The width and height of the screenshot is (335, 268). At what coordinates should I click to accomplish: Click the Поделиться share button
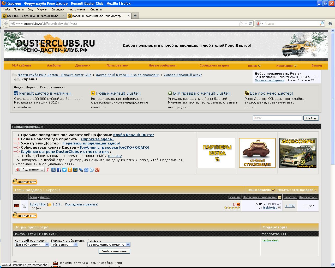pos(30,170)
